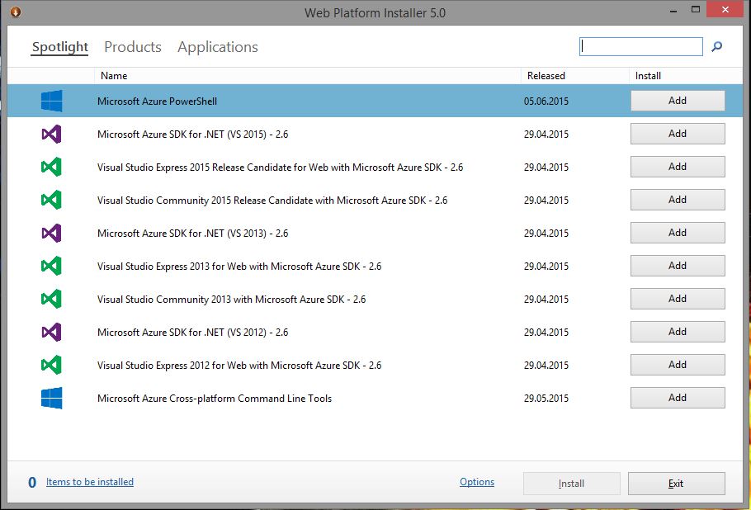Select Visual Studio Express 2013 for Web name
Image resolution: width=751 pixels, height=510 pixels.
pyautogui.click(x=239, y=267)
